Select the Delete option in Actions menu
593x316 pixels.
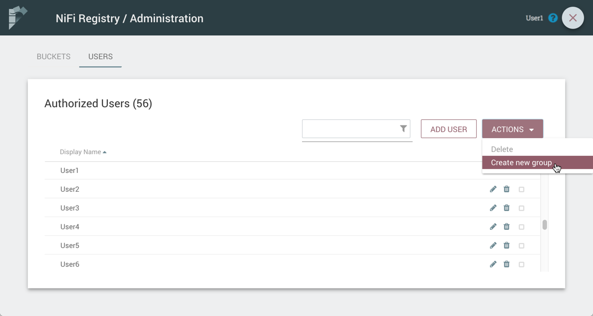502,149
